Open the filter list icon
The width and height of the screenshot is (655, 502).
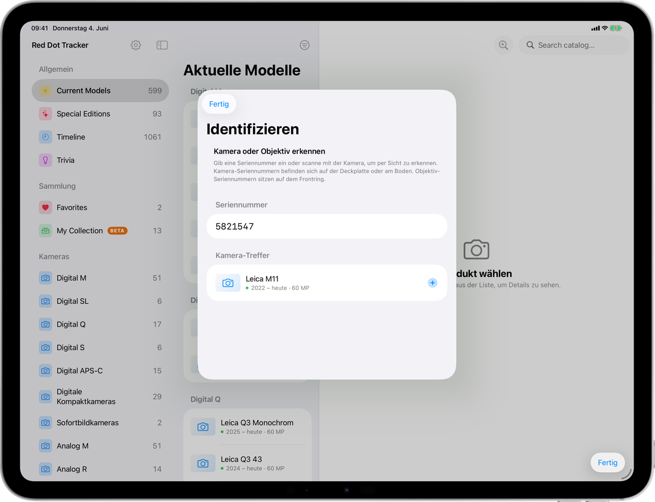click(x=304, y=45)
